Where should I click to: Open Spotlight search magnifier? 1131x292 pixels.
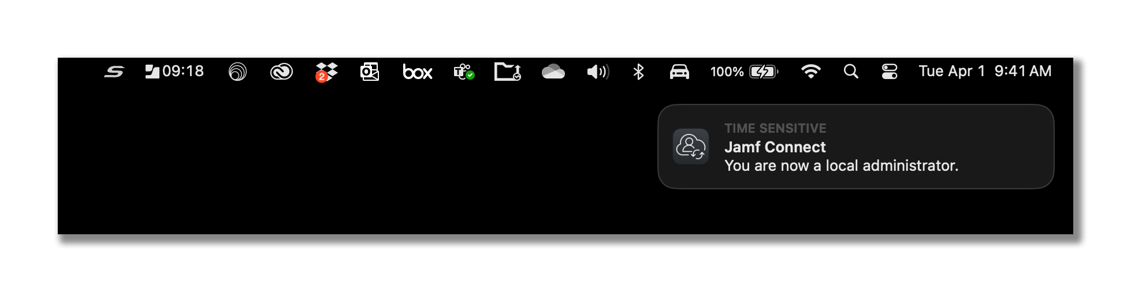click(851, 72)
